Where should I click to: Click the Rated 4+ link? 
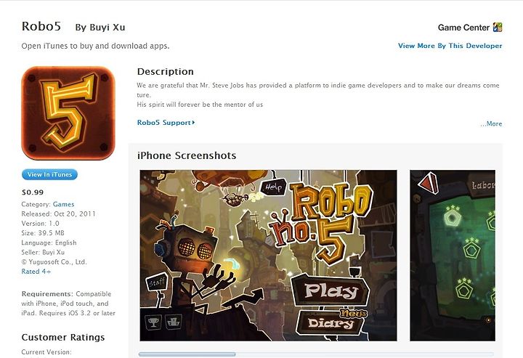point(36,272)
